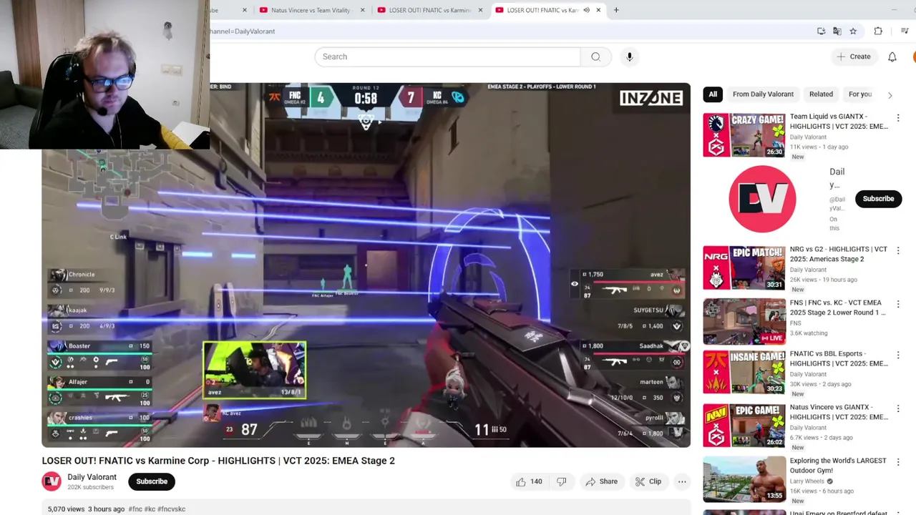The image size is (916, 515).
Task: Click the install app icon in address bar
Action: pyautogui.click(x=822, y=31)
